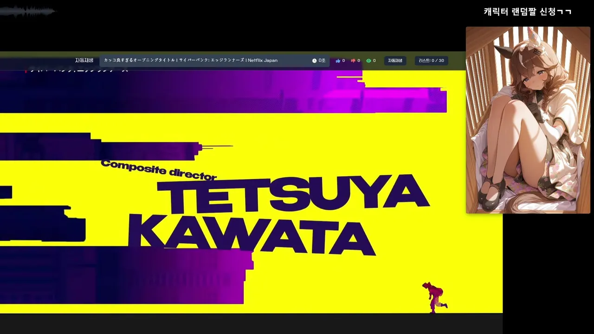Click the 자동재생 label left of the title

84,60
